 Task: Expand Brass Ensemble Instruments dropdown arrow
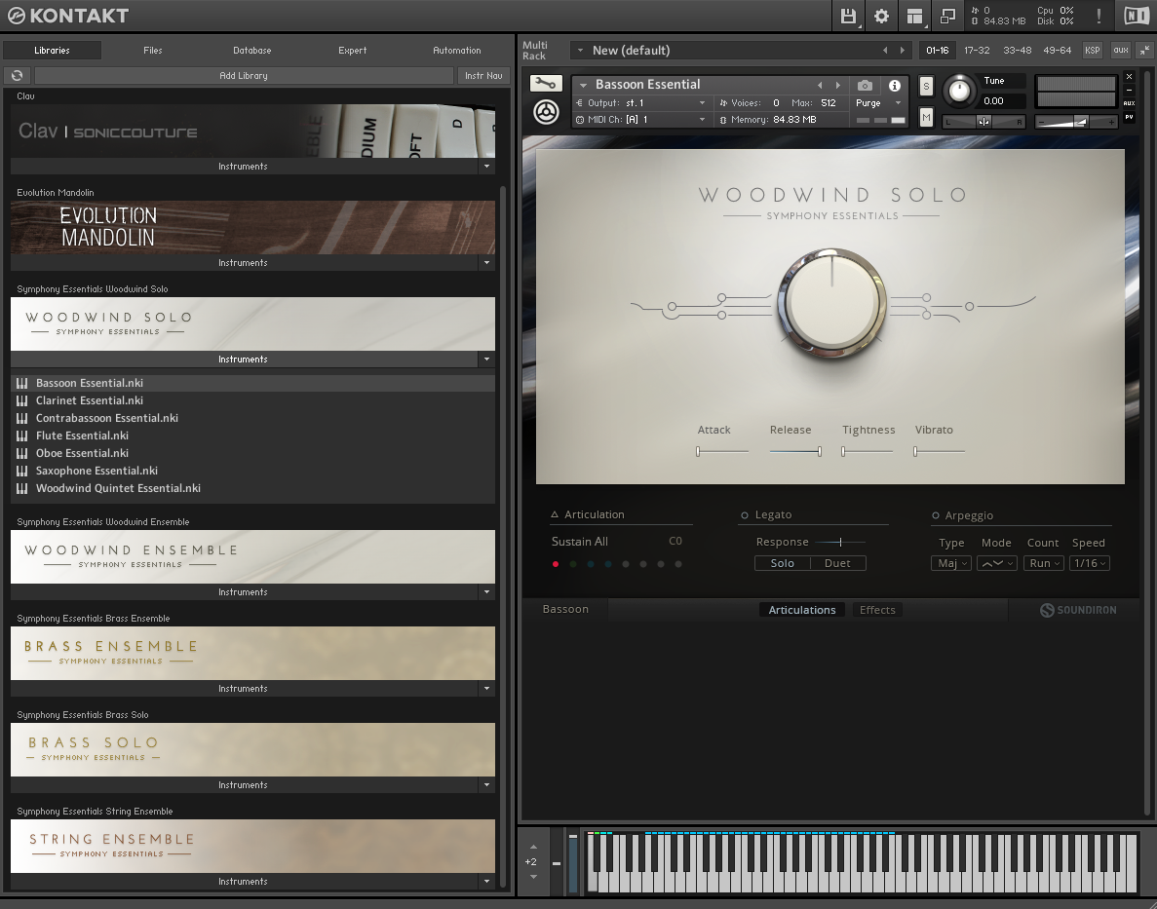[486, 689]
